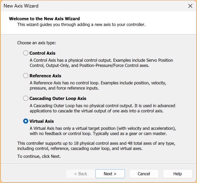Click the disabled Back button

pyautogui.click(x=81, y=174)
